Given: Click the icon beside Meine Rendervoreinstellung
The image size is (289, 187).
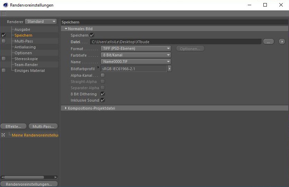Looking at the screenshot, I should coord(3,135).
